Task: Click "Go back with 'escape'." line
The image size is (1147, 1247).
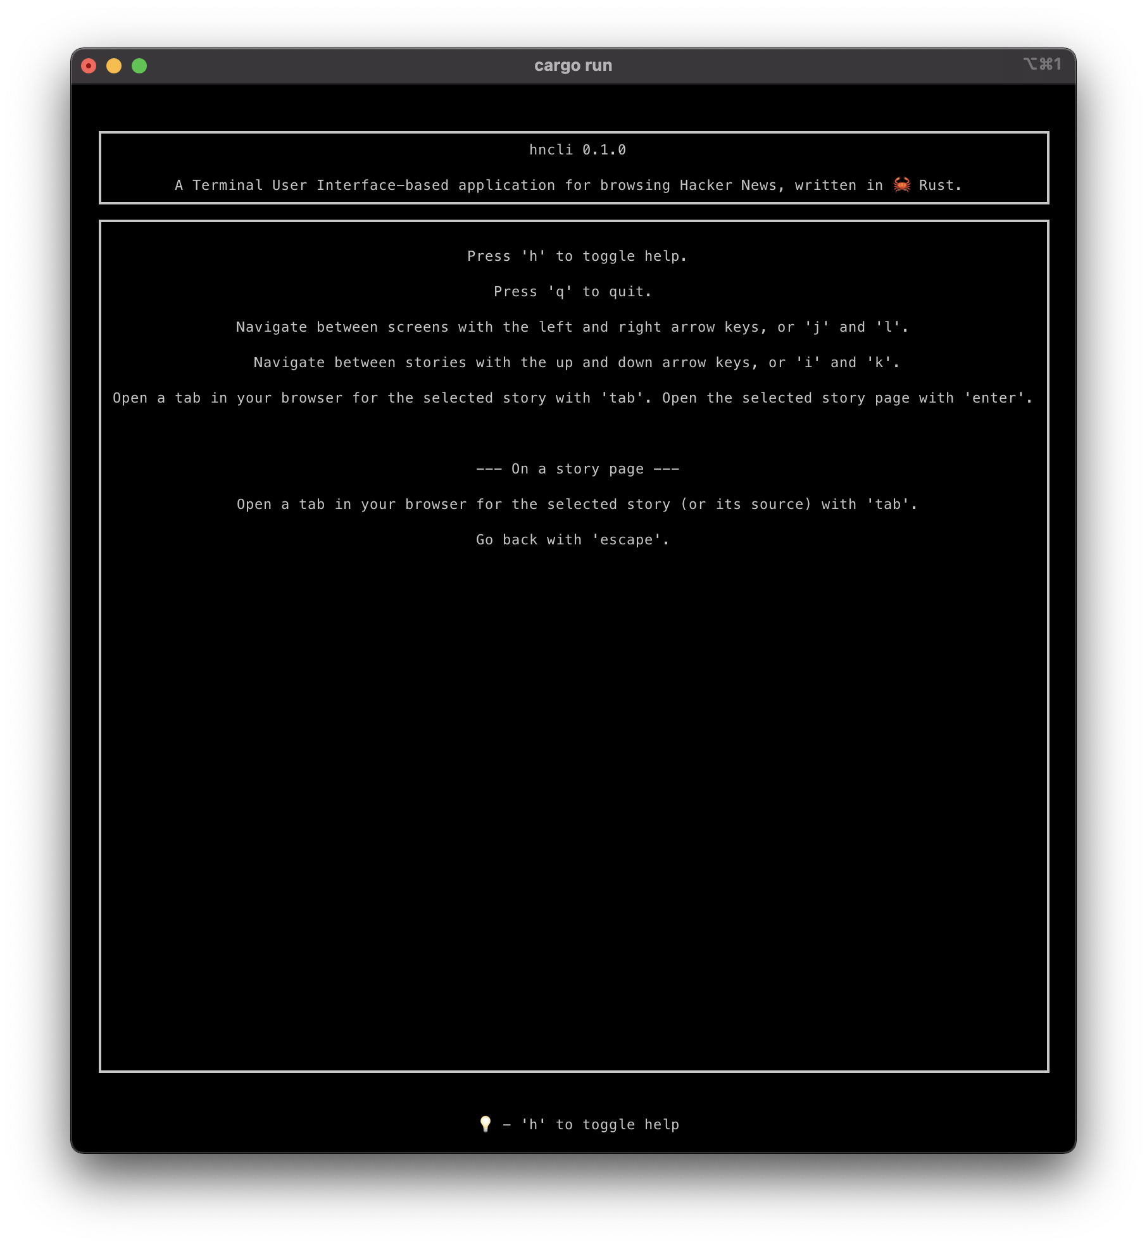Action: pos(572,540)
